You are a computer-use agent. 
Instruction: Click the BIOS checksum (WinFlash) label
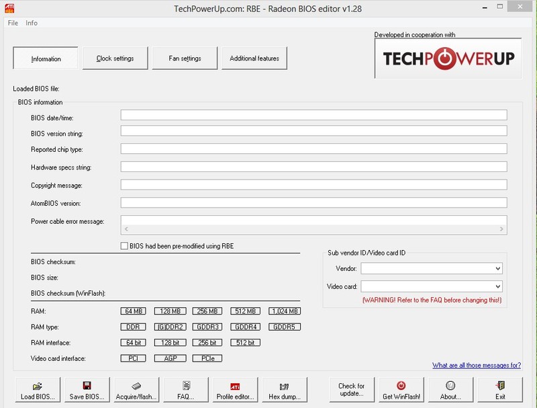[68, 293]
